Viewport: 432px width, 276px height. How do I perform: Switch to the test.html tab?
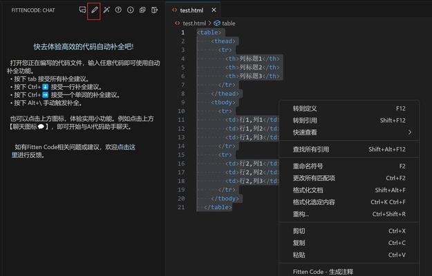pyautogui.click(x=191, y=10)
